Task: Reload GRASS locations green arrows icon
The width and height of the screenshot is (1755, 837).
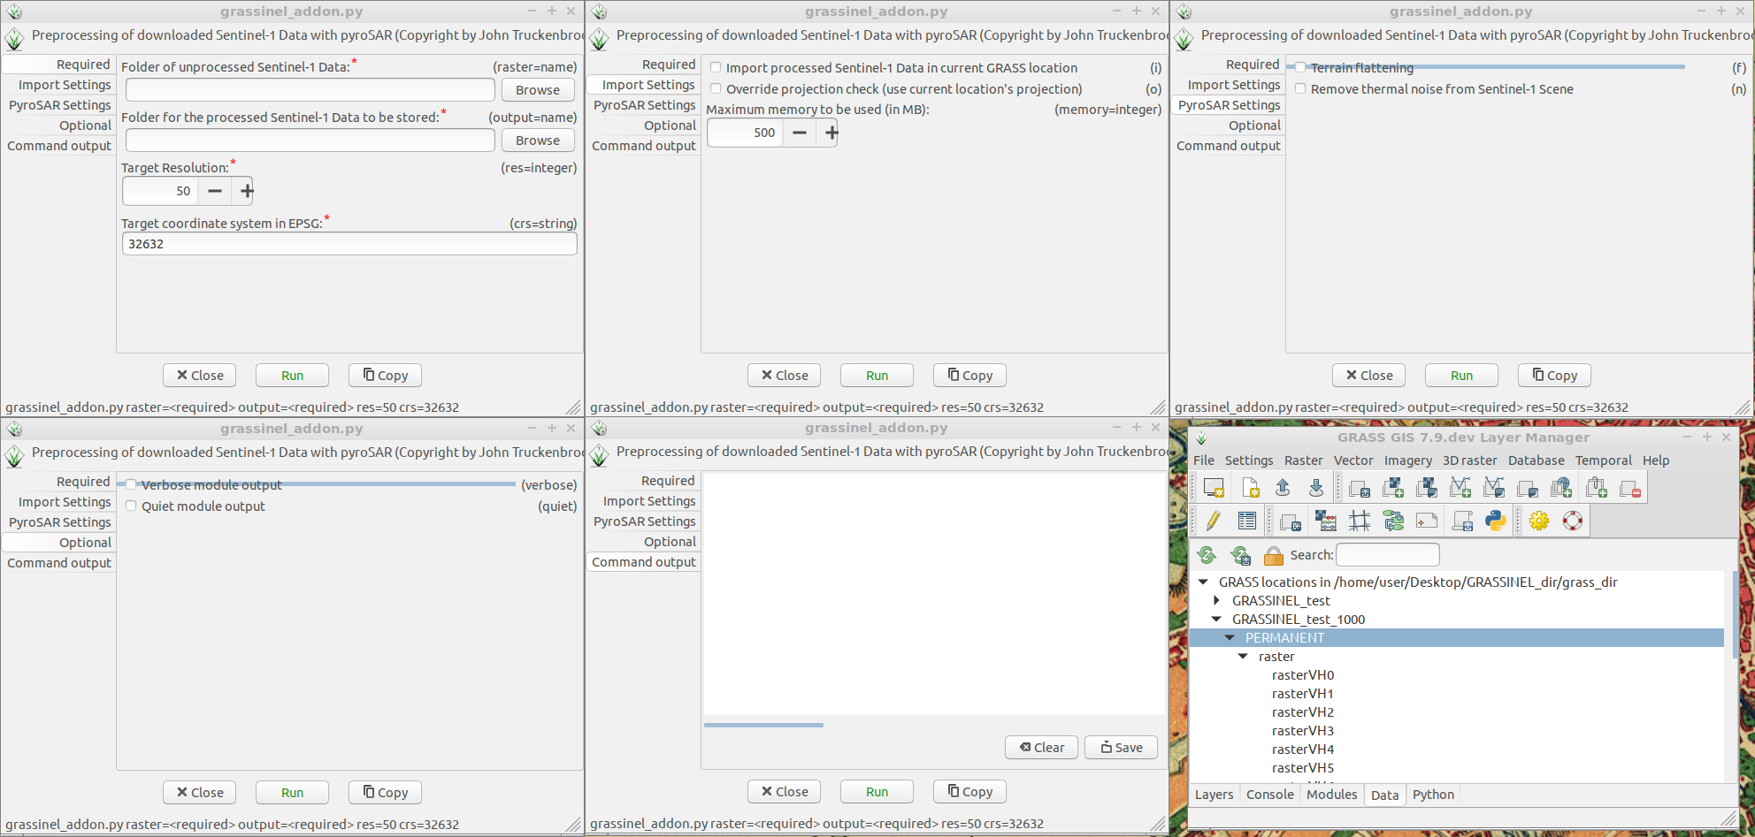Action: [x=1207, y=555]
